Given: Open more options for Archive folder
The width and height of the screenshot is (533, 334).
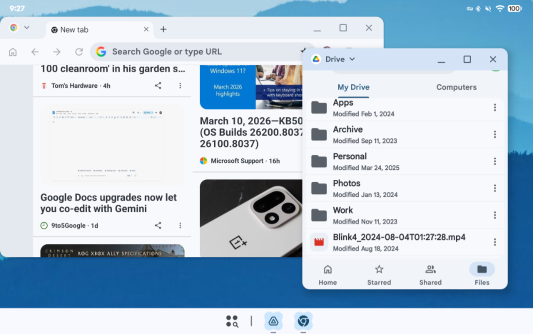Looking at the screenshot, I should (494, 135).
